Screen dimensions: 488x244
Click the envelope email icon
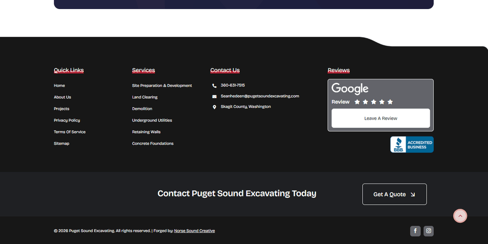click(x=214, y=96)
